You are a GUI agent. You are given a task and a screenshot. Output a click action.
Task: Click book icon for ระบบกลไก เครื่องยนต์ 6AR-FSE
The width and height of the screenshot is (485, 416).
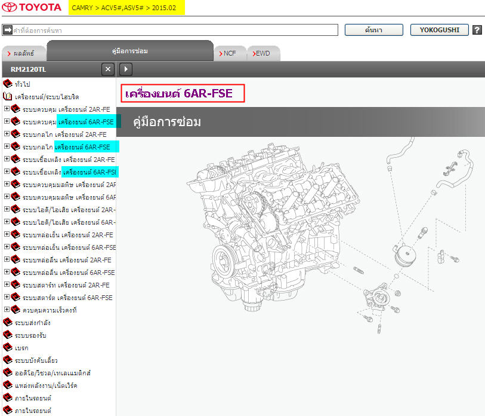pos(16,146)
